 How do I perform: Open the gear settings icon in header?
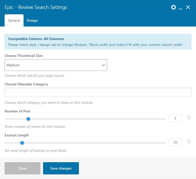pyautogui.click(x=173, y=7)
